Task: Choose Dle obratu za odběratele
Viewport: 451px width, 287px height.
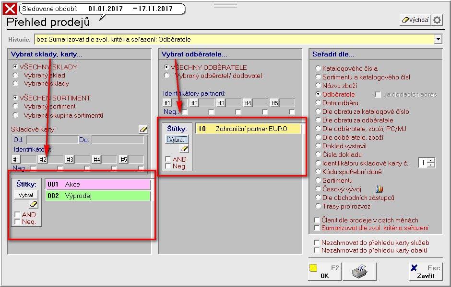Action: click(x=318, y=120)
